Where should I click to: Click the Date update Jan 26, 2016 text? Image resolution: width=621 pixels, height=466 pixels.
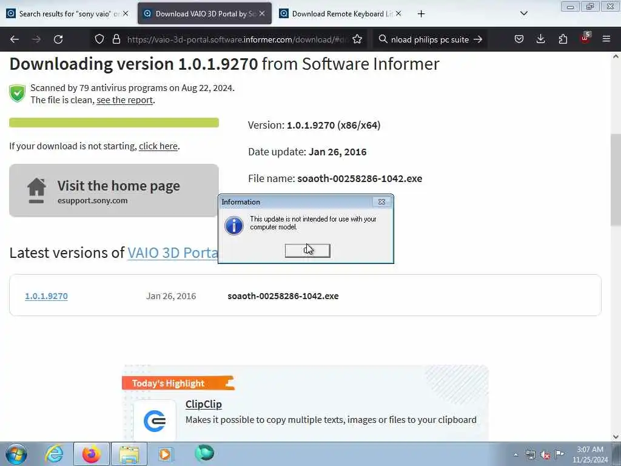click(x=307, y=152)
